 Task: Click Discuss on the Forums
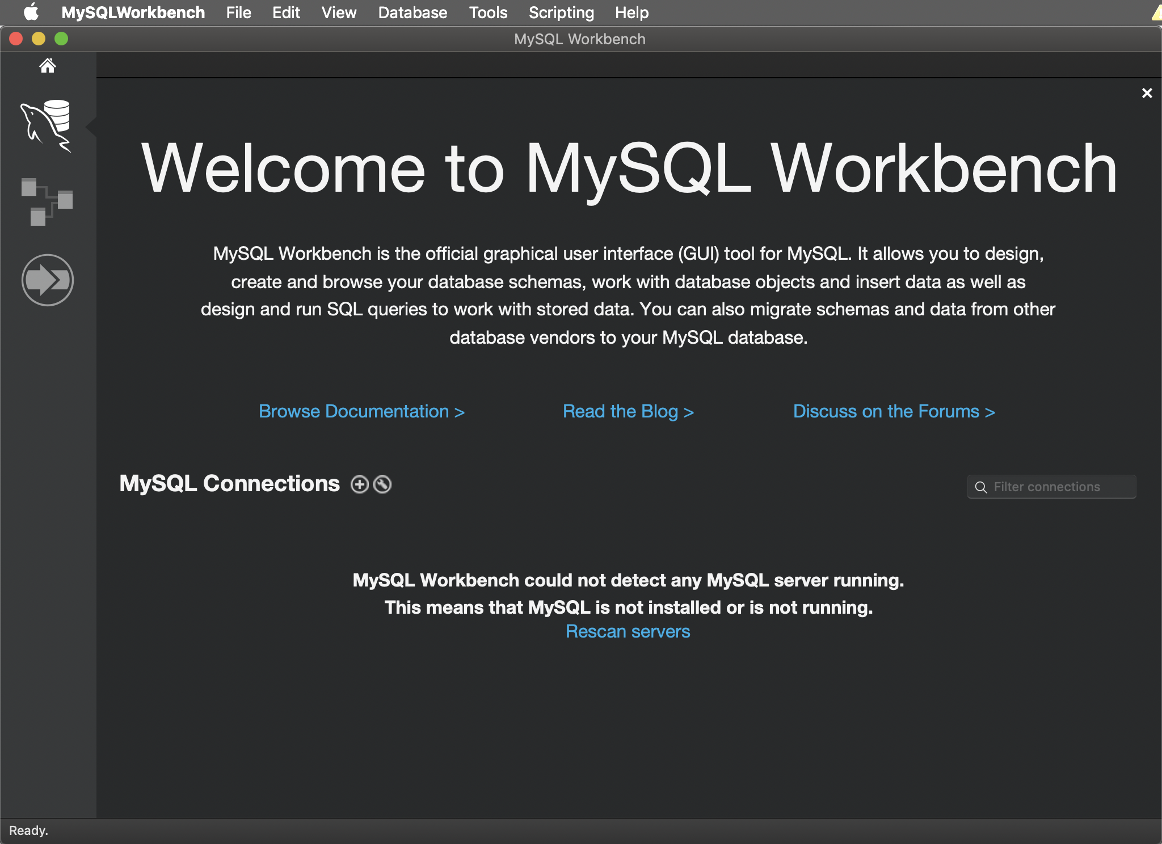click(x=894, y=411)
